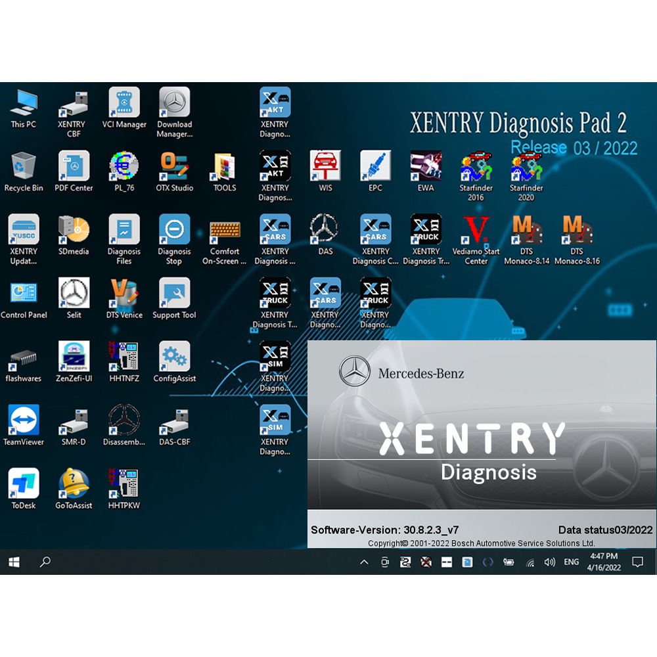Open the Selit shortcut
The image size is (657, 657).
coord(74,298)
